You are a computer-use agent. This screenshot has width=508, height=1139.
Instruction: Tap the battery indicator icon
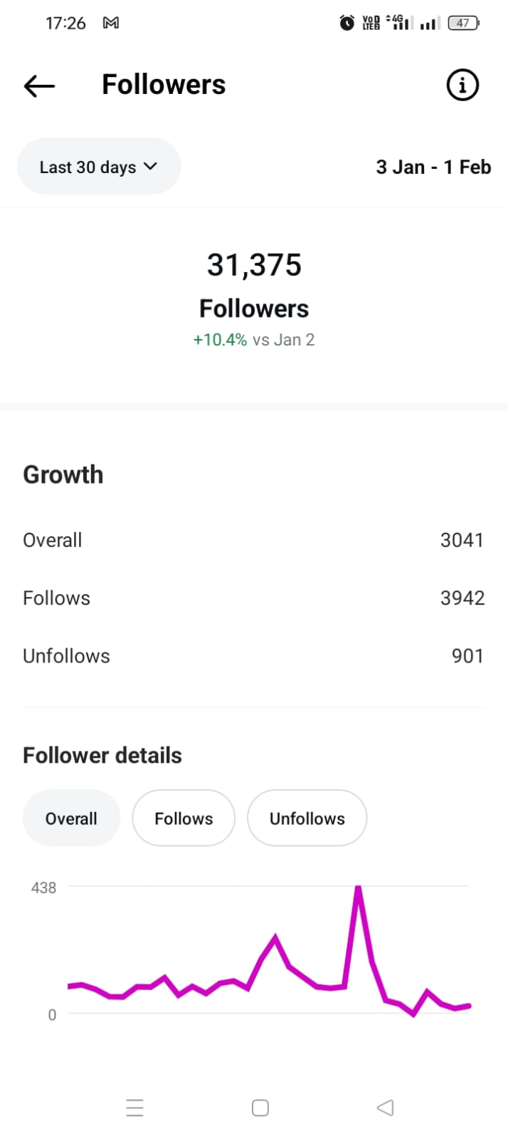click(463, 23)
